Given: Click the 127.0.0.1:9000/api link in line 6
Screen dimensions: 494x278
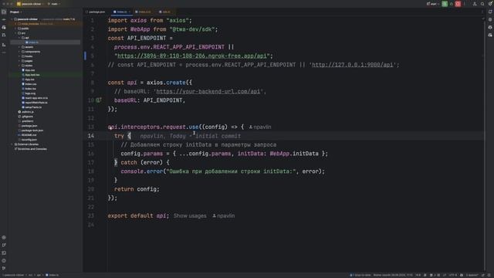Looking at the screenshot, I should (353, 65).
